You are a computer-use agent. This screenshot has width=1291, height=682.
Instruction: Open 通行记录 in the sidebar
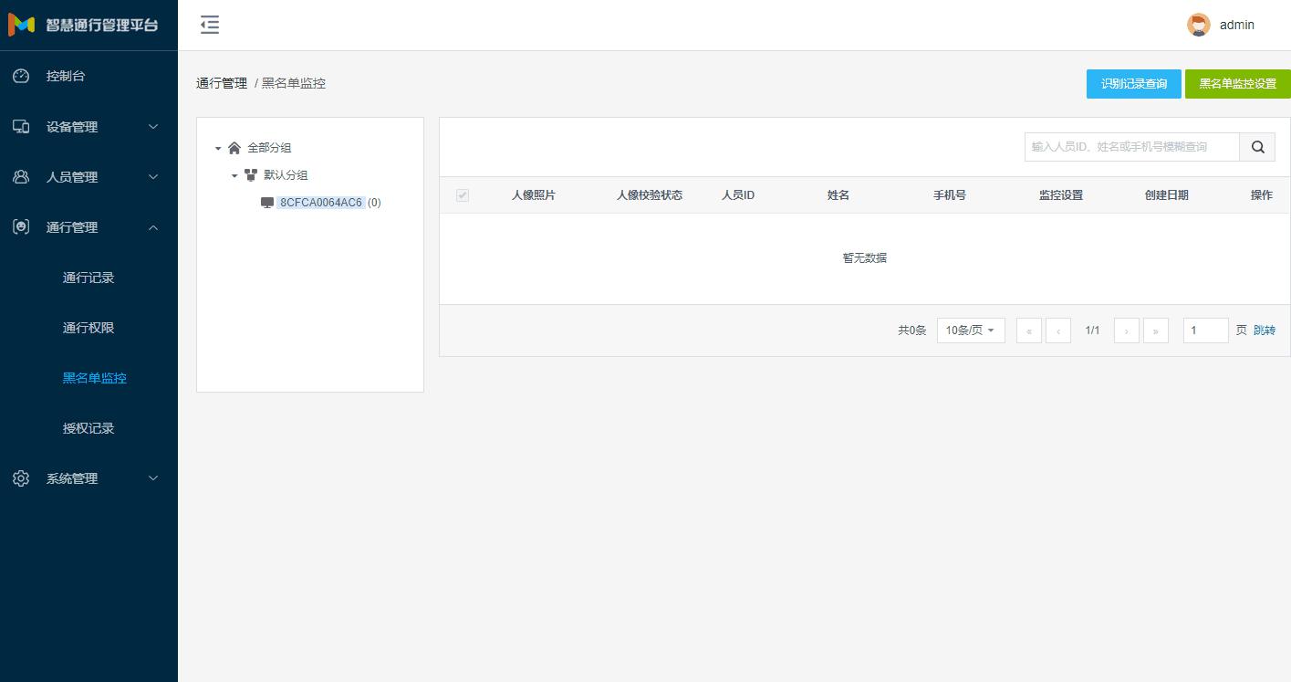(x=88, y=278)
